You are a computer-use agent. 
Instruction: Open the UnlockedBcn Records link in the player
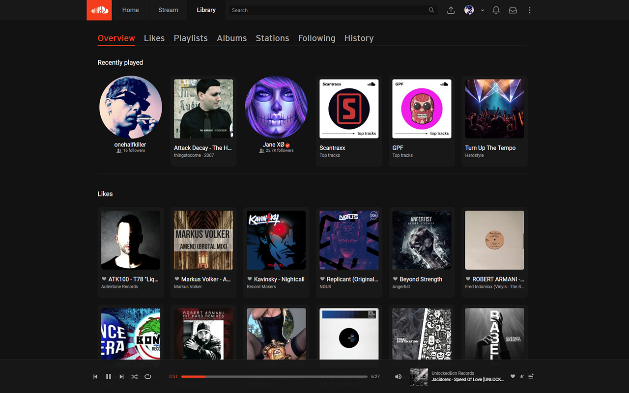pos(453,373)
